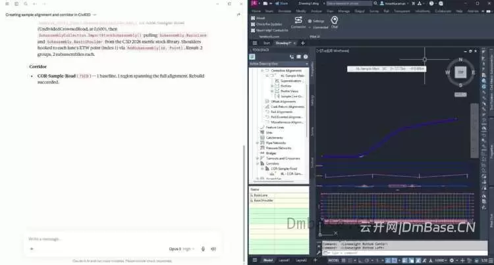Collapse the Corridors tree node

[258, 164]
